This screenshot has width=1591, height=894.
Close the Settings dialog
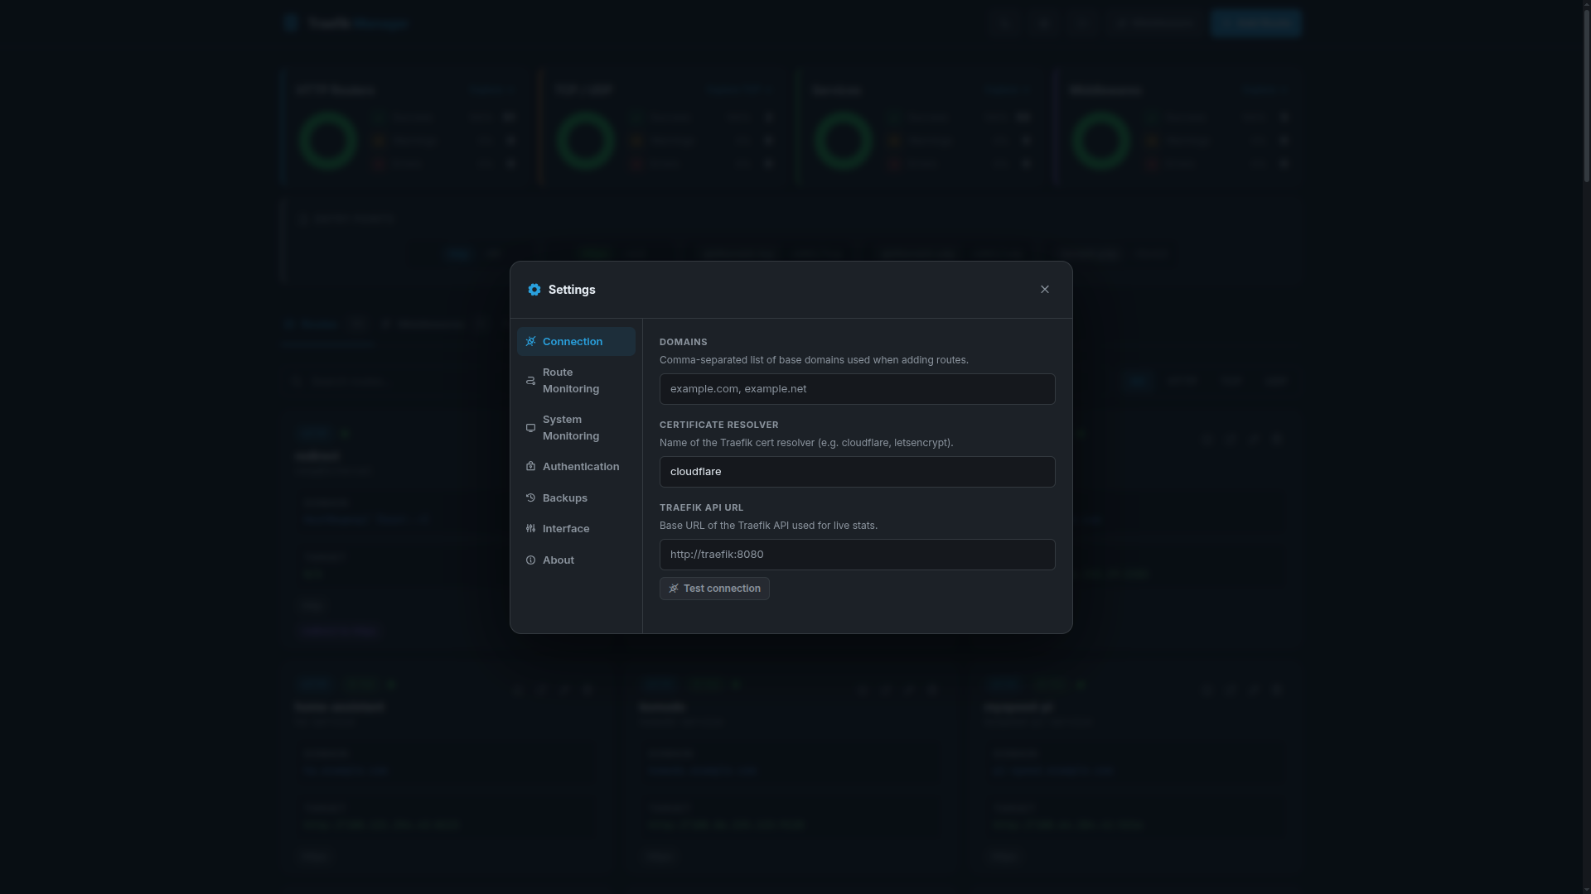(x=1044, y=289)
